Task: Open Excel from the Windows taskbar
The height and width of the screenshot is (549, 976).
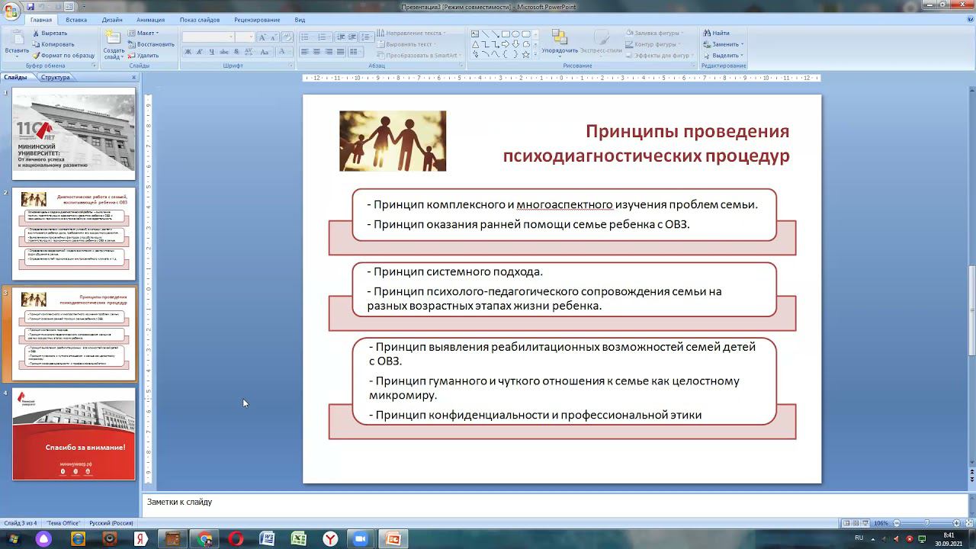Action: click(x=299, y=539)
